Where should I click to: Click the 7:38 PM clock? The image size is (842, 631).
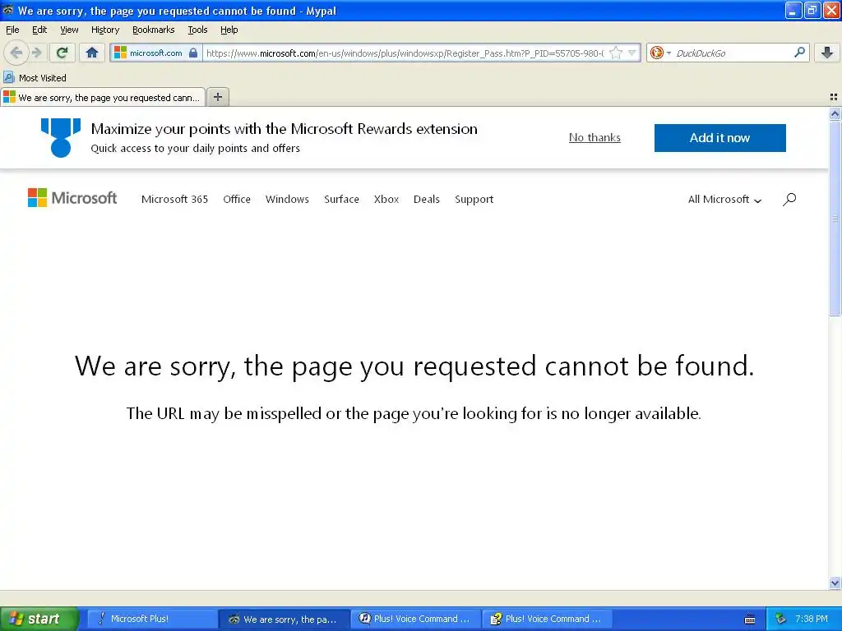811,619
